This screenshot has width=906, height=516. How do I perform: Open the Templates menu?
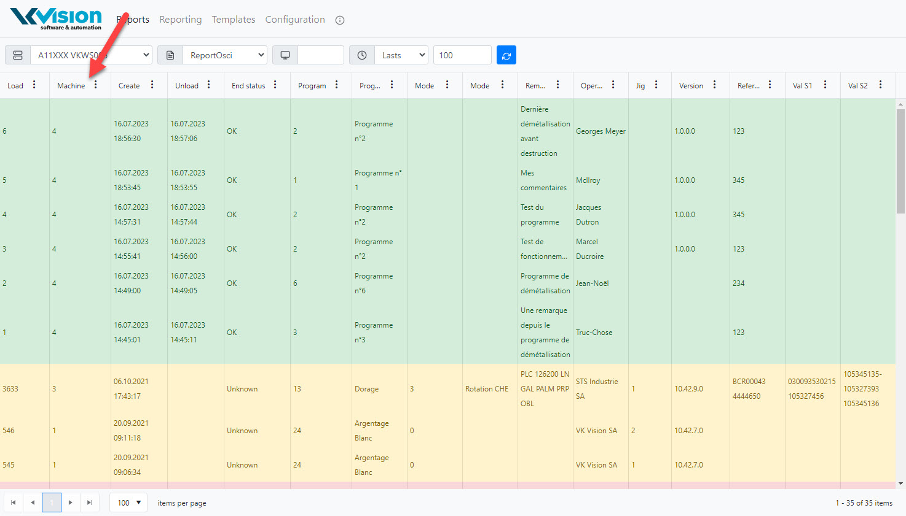[233, 20]
